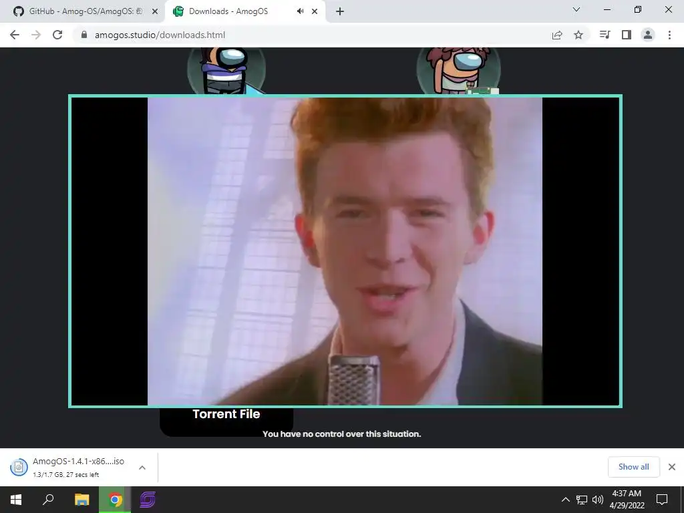Close the downloads bar
The height and width of the screenshot is (513, 684).
[x=672, y=467]
